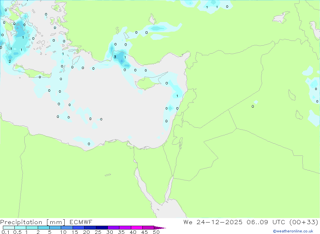The height and width of the screenshot is (234, 320).
Task: Click the legend label '10'
Action: [x=63, y=232]
